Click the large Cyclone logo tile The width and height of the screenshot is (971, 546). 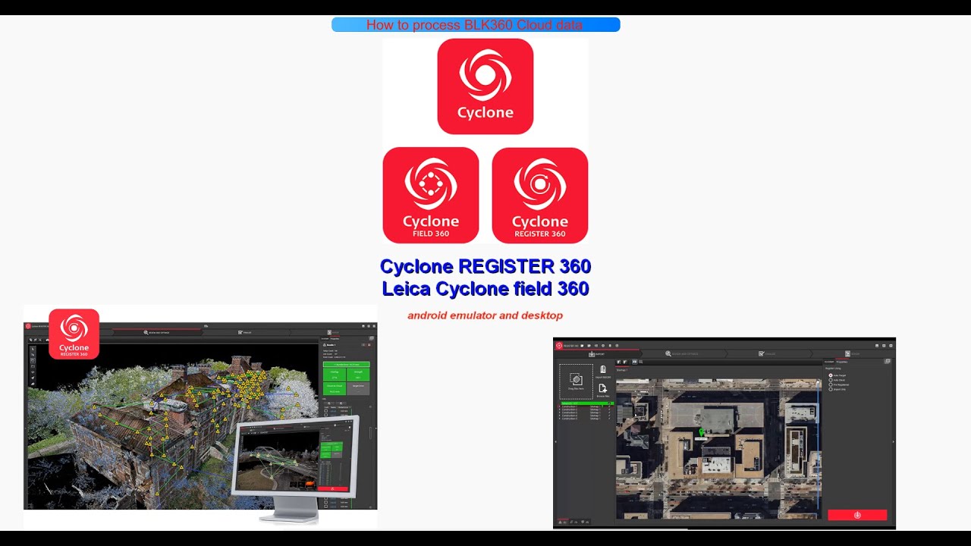(485, 86)
